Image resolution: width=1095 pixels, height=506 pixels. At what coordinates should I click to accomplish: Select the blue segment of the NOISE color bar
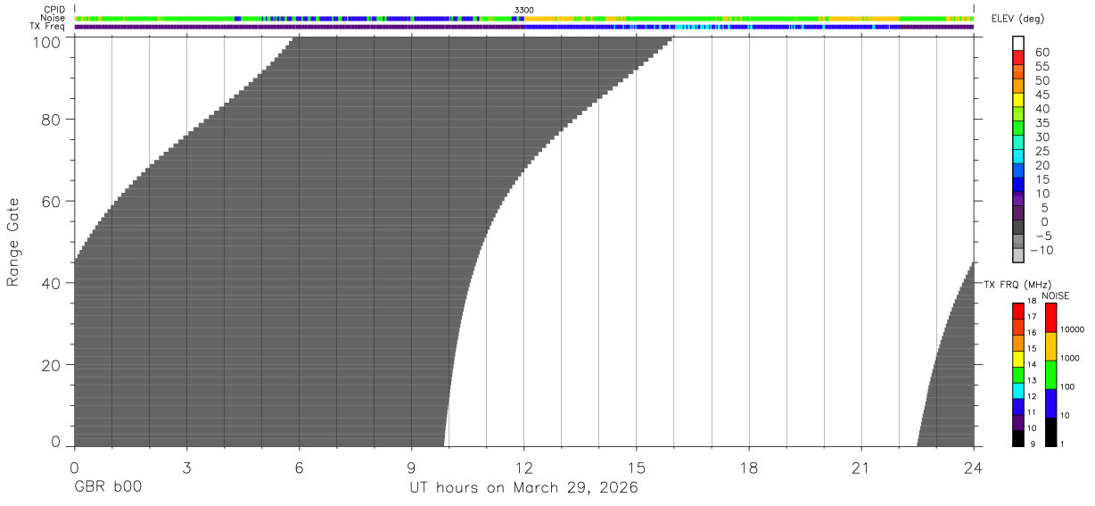point(1050,403)
